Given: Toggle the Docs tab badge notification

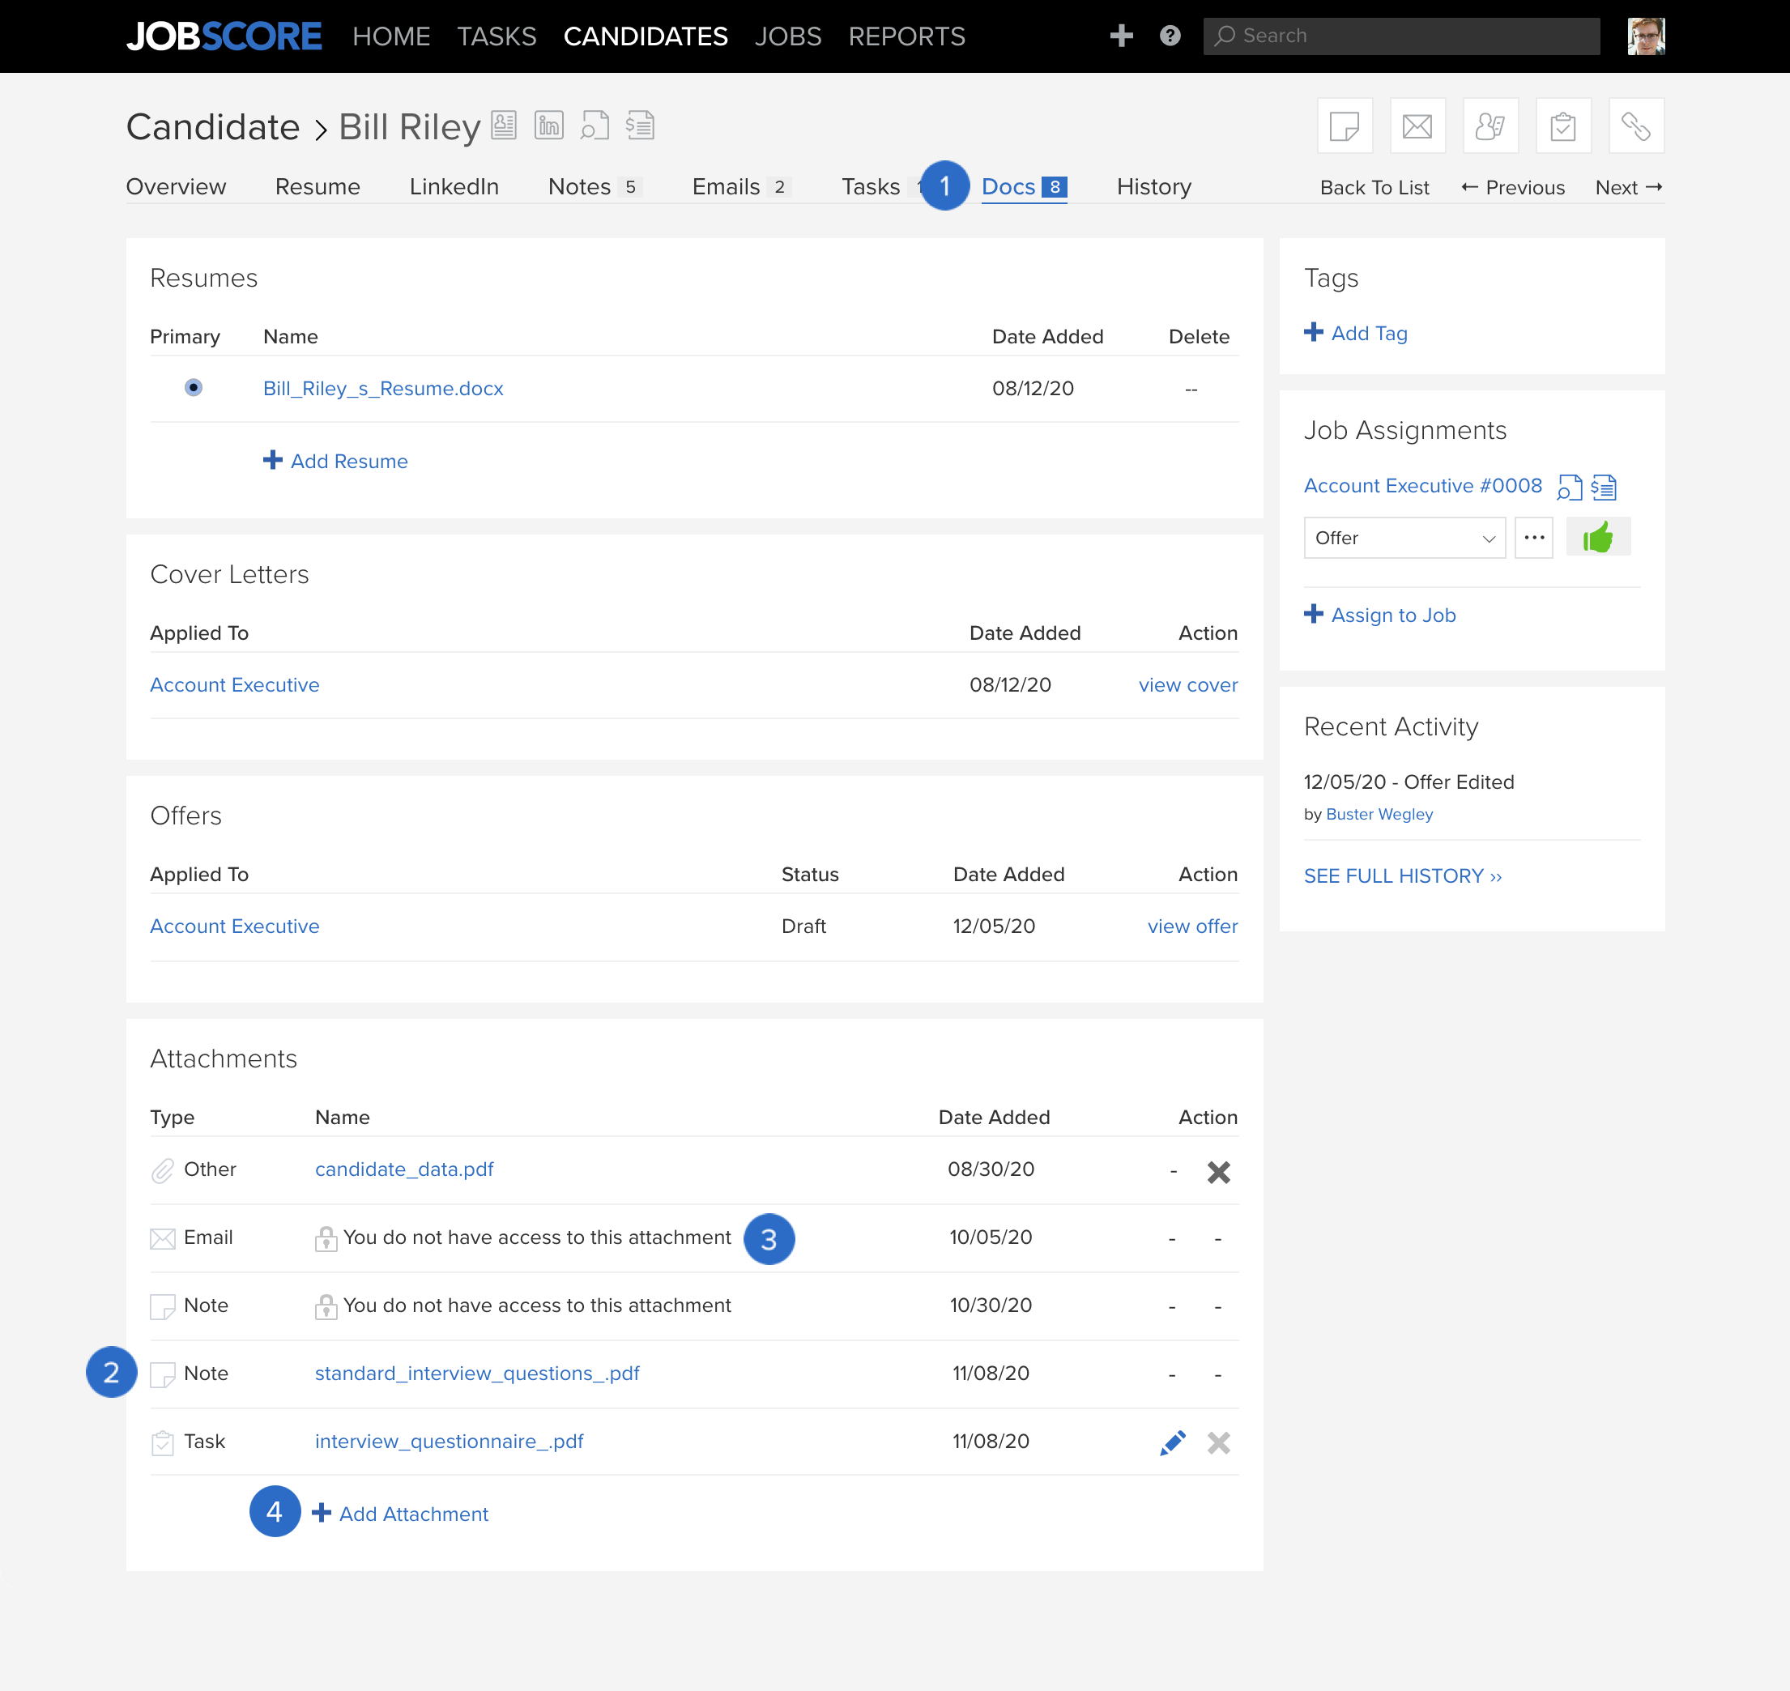Looking at the screenshot, I should pyautogui.click(x=1057, y=186).
